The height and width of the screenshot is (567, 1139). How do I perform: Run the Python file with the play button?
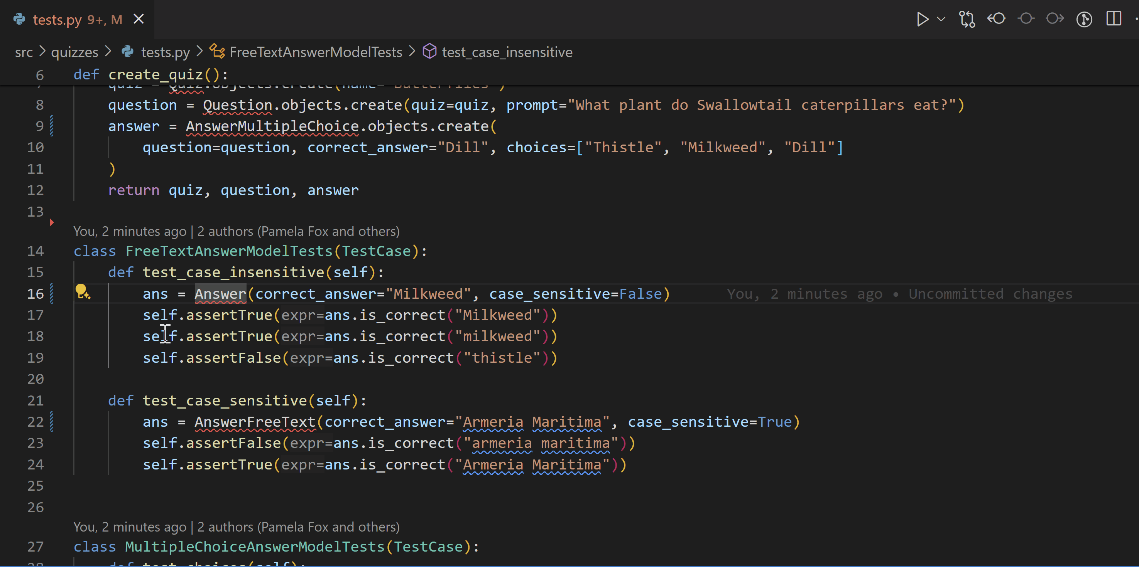(922, 19)
